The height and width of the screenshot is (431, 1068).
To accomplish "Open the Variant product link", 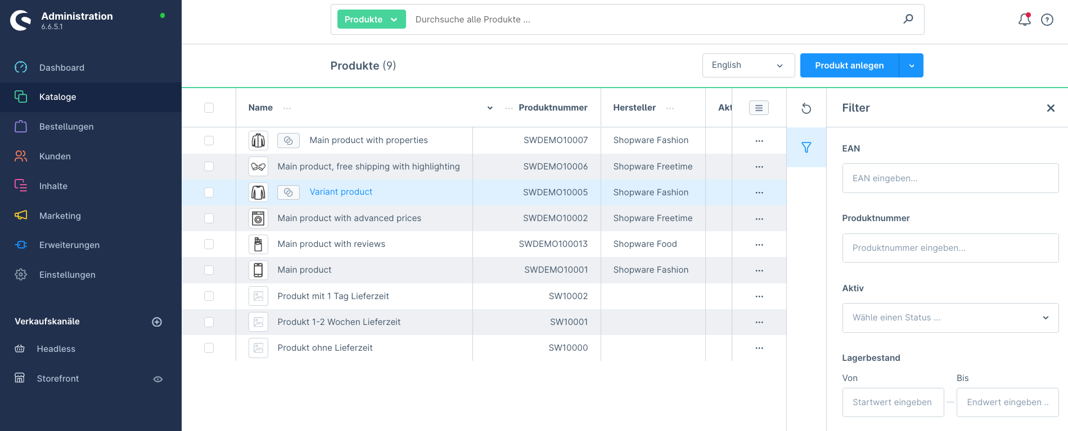I will click(341, 192).
